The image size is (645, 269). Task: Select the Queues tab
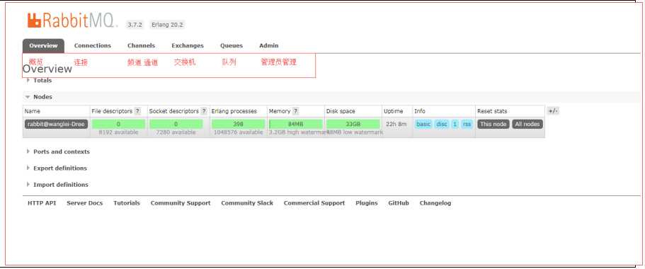tap(232, 45)
